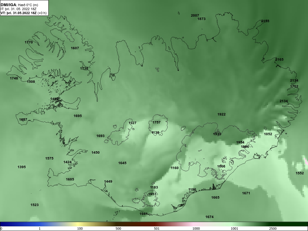Select the 501 tick on color scale
Screen dimensions: 308x231
tap(157, 229)
